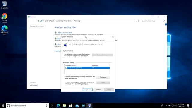
Task: Open Task View on the taskbar
Action: click(52, 105)
